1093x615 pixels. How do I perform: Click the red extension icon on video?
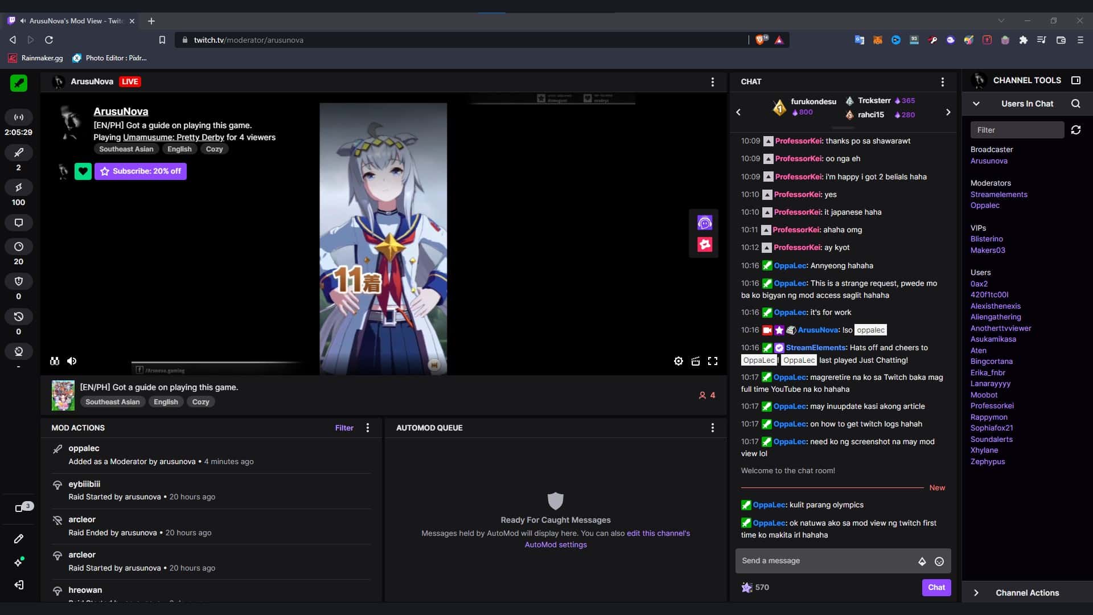705,245
